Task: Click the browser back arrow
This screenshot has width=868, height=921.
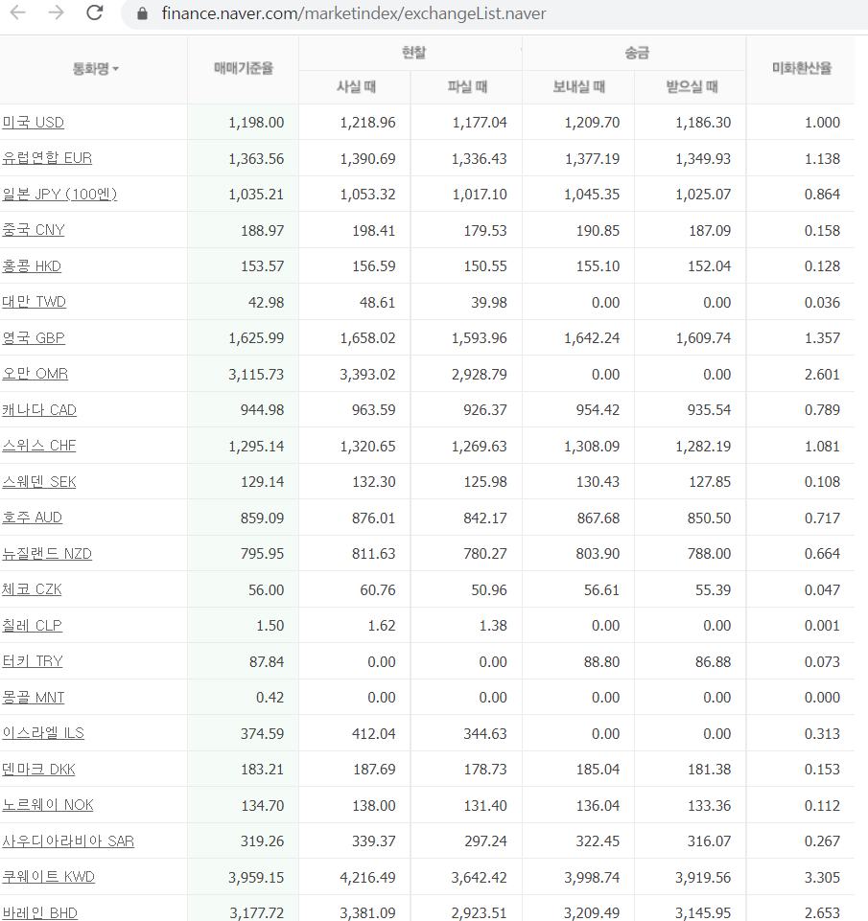Action: 18,12
